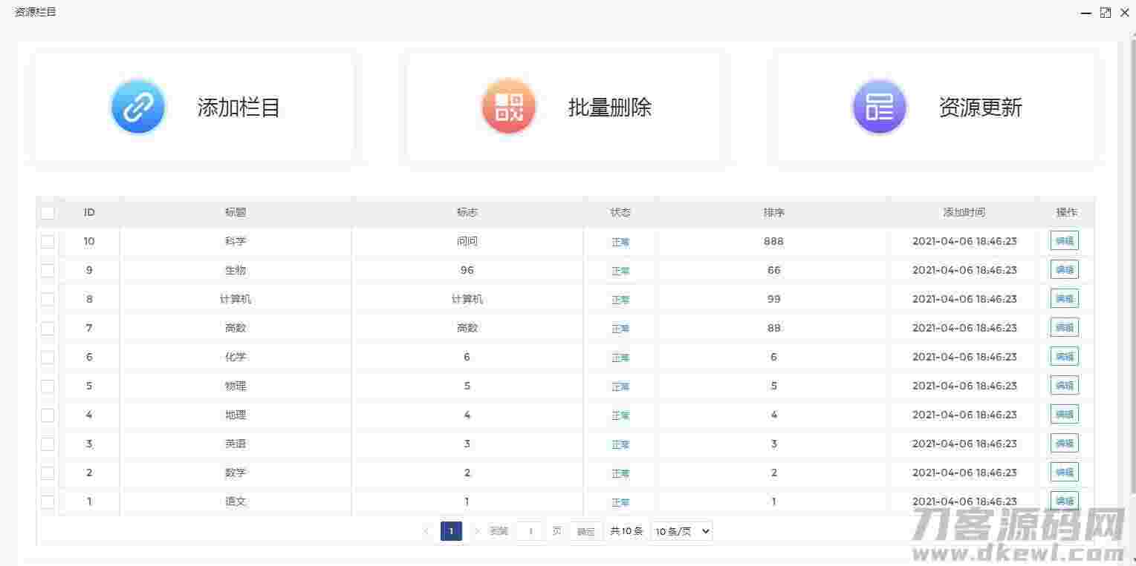Click the 排序 column header
The width and height of the screenshot is (1136, 566).
click(x=774, y=212)
